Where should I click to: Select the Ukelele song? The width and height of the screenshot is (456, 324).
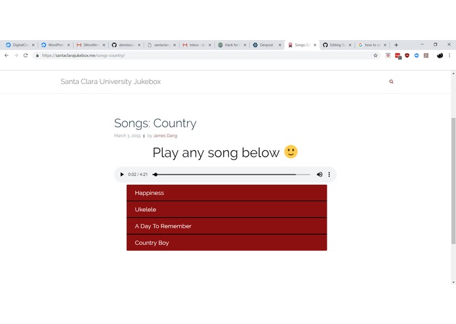(x=226, y=209)
